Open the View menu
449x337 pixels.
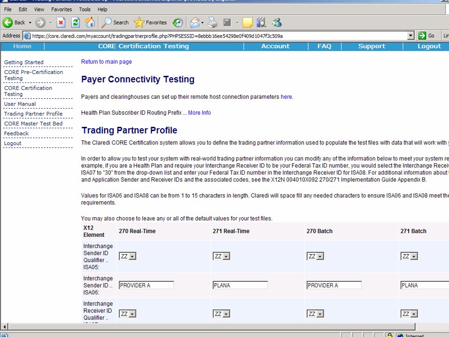click(39, 9)
